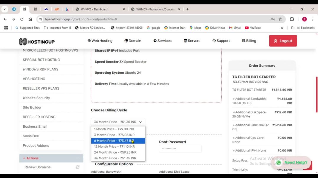Click the page vertical scrollbar
The image size is (318, 178).
[x=317, y=95]
